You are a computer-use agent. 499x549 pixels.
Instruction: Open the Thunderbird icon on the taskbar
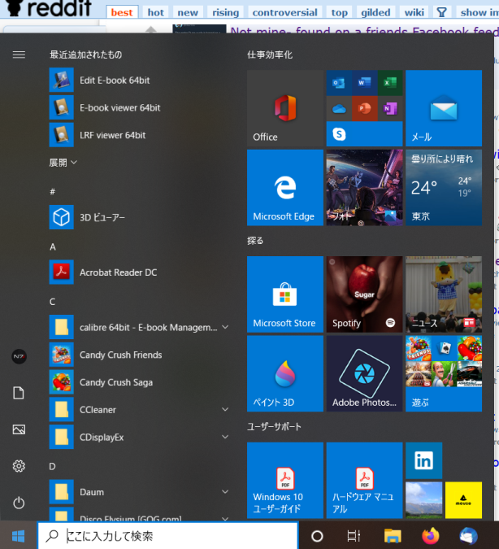point(468,536)
